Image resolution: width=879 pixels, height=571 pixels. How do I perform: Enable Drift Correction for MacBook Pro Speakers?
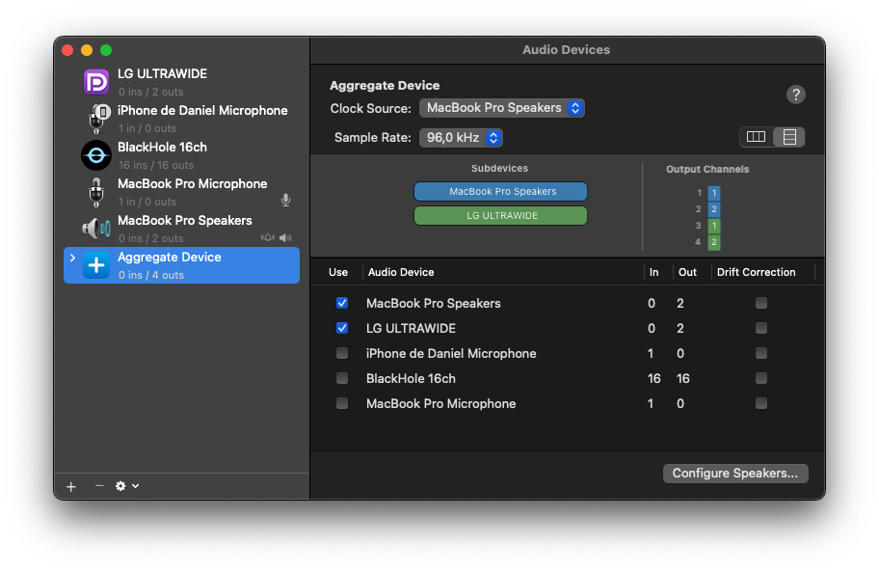click(761, 303)
